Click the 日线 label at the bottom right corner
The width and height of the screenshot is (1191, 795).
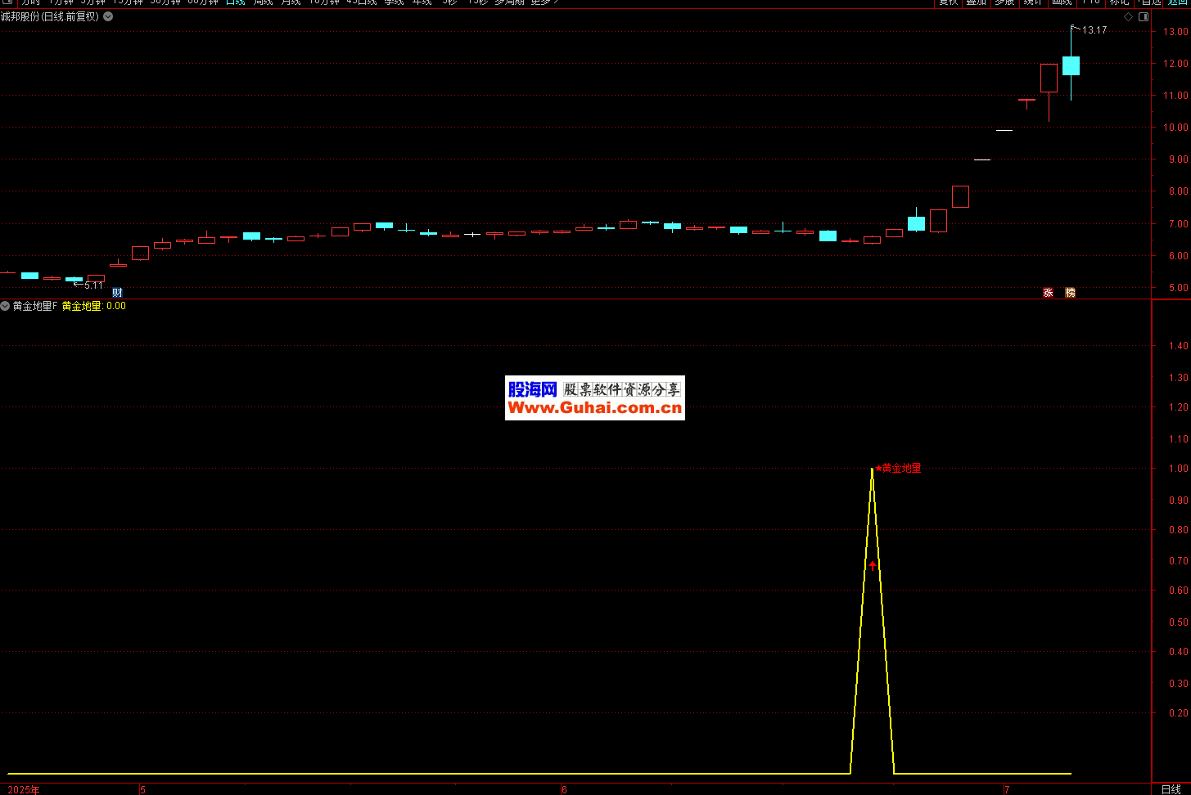tap(1171, 789)
